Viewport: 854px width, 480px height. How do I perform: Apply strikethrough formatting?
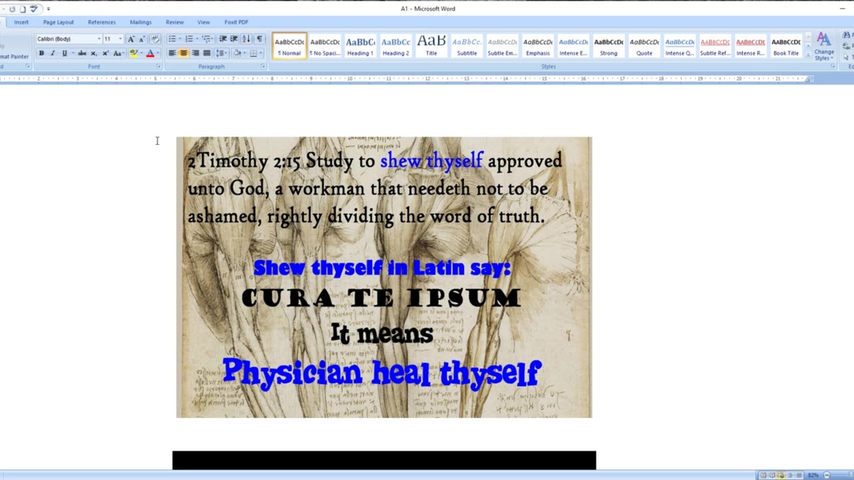click(82, 53)
